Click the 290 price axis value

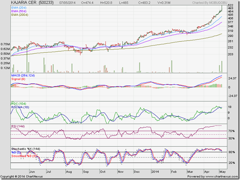(x=231, y=36)
